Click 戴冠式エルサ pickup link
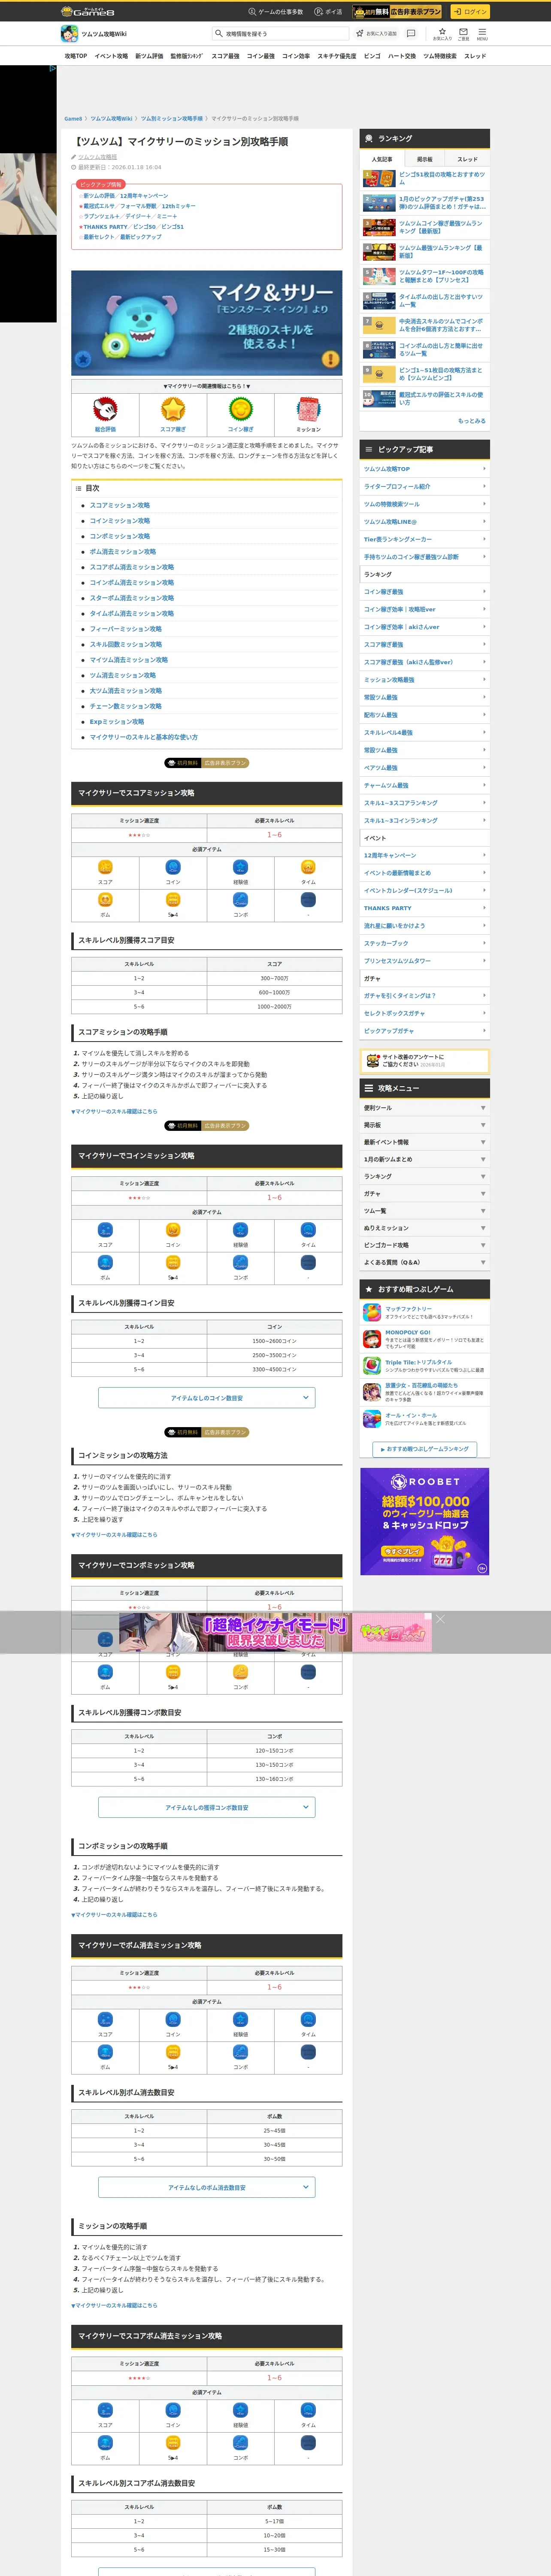551x2576 pixels. point(99,206)
